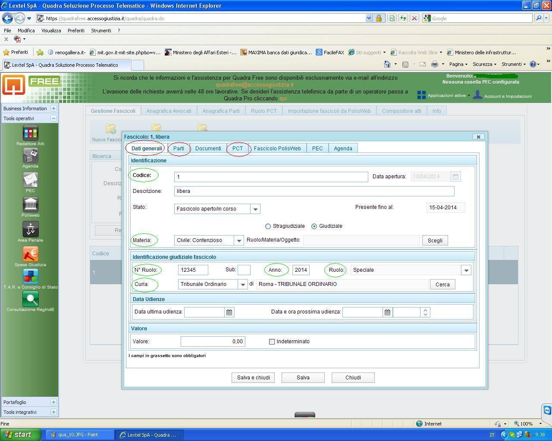552x441 pixels.
Task: Click the Data apertura calendar icon
Action: (455, 177)
